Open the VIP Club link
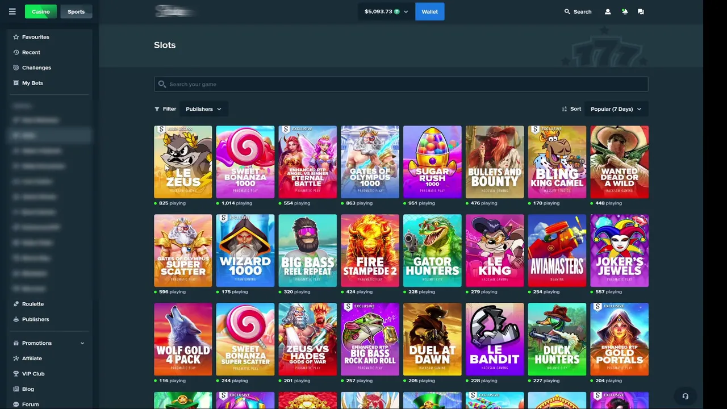Viewport: 727px width, 409px height. [x=33, y=374]
